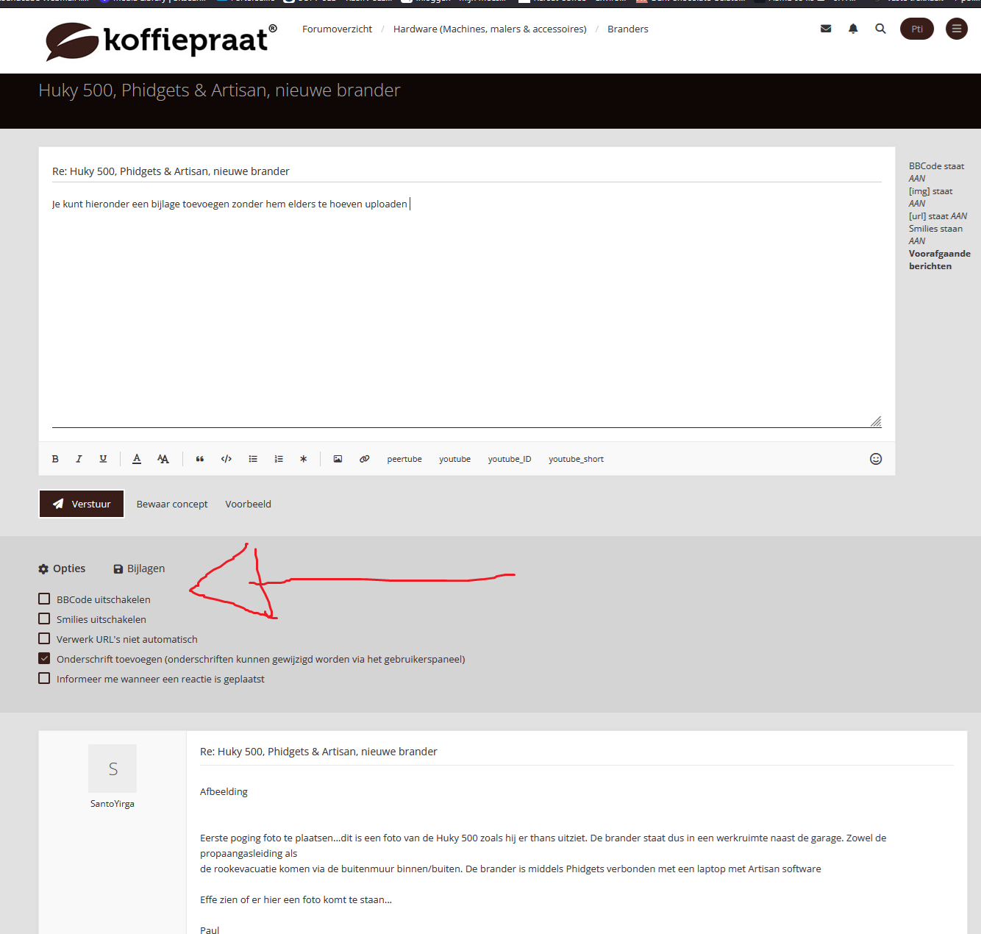
Task: Expand the hamburger main menu
Action: (x=956, y=29)
